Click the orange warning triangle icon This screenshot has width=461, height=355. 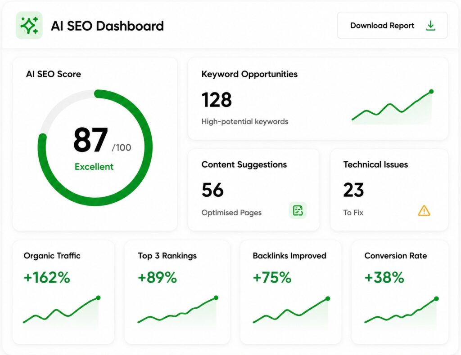pyautogui.click(x=424, y=211)
